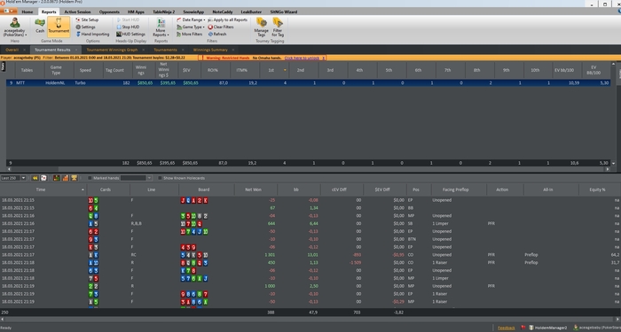Open the LeakBuster ribbon tab
Viewport: 621px width, 332px height.
click(251, 12)
